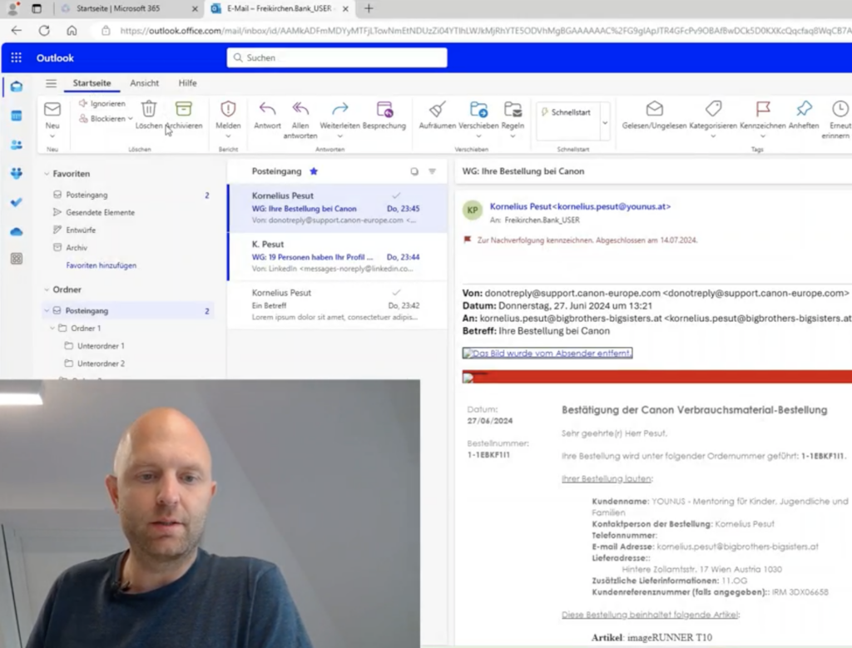Move the message with Verschieben
The height and width of the screenshot is (648, 852).
(478, 116)
